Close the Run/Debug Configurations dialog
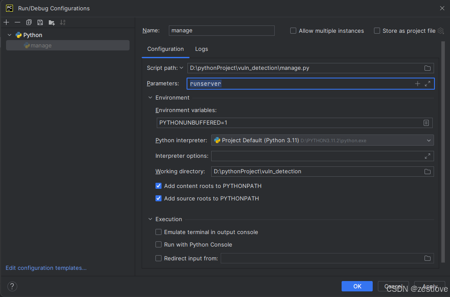 coord(442,8)
